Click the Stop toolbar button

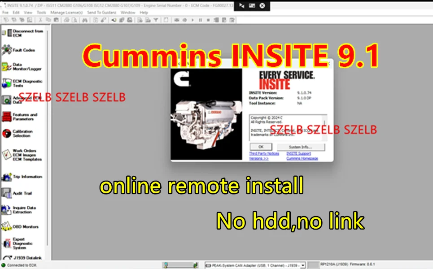208,20
